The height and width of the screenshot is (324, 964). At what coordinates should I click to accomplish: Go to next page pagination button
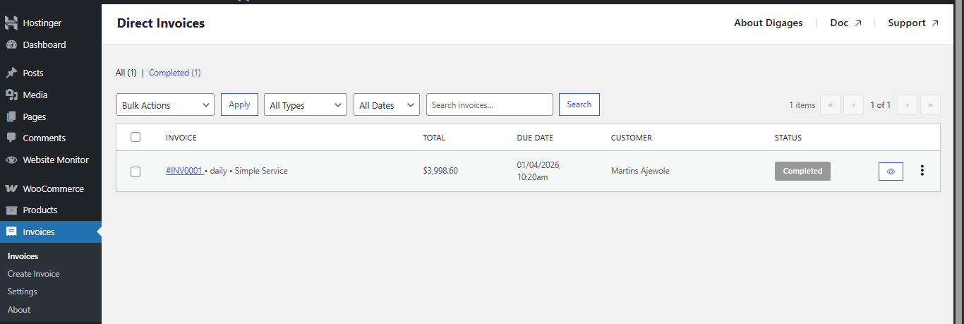click(x=907, y=104)
